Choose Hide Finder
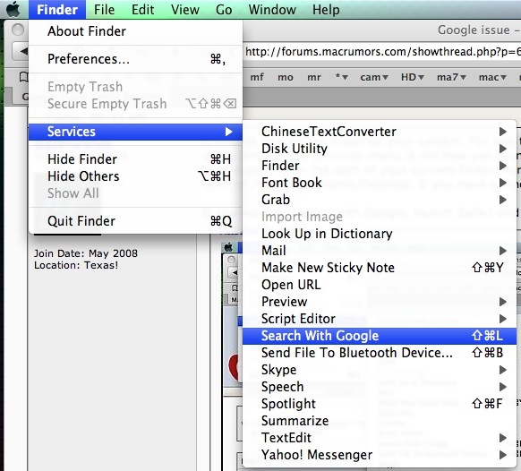 (x=135, y=159)
